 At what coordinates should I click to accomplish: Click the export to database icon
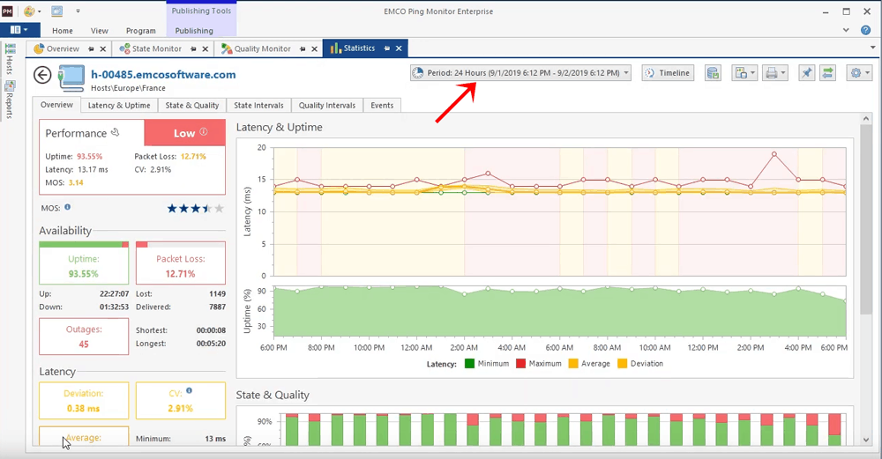(713, 73)
